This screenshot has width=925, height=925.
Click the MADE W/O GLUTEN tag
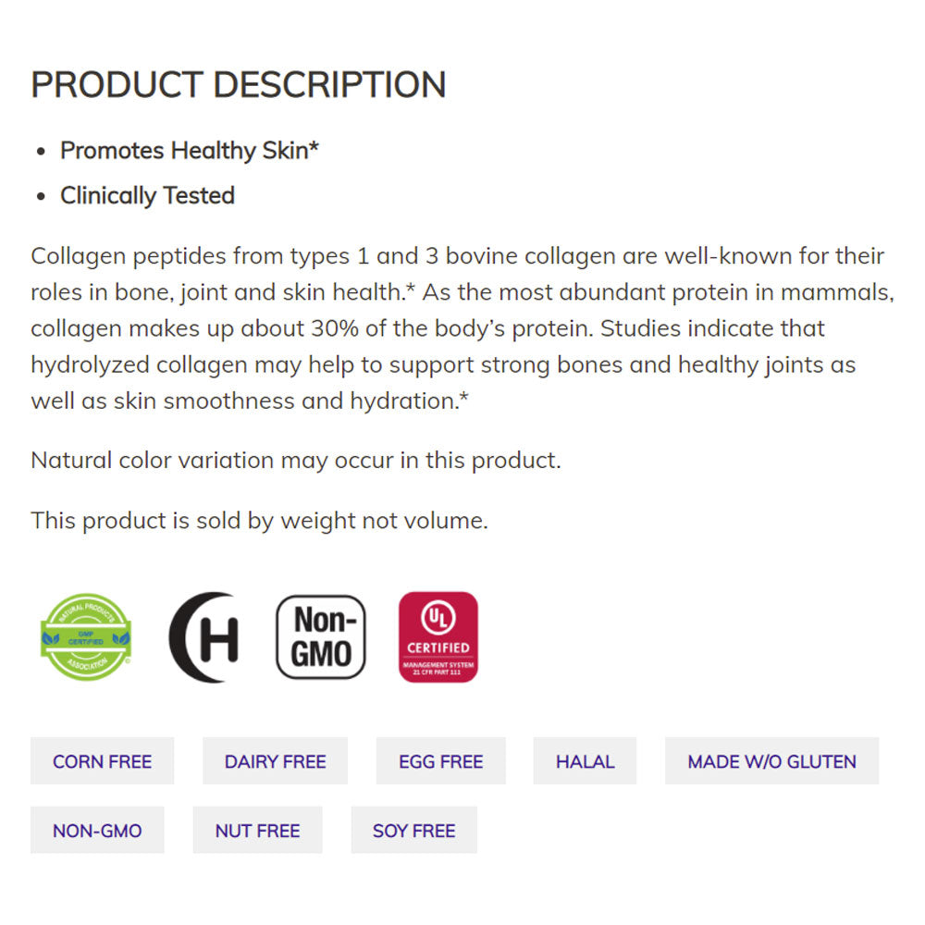coord(771,761)
